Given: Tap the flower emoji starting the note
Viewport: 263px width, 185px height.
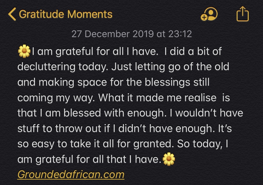Looking at the screenshot, I should [x=24, y=52].
